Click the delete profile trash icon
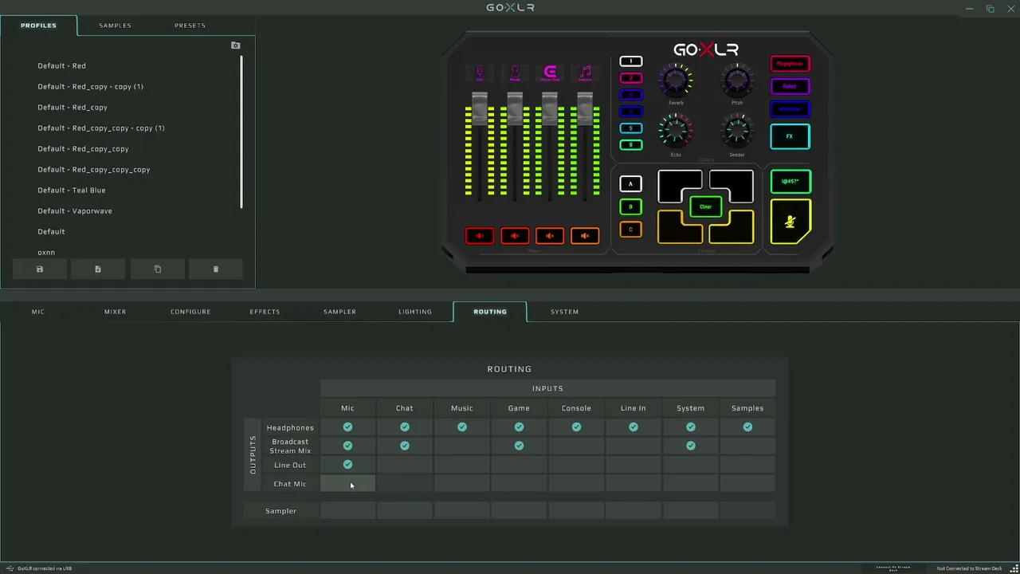The width and height of the screenshot is (1020, 574). tap(216, 269)
